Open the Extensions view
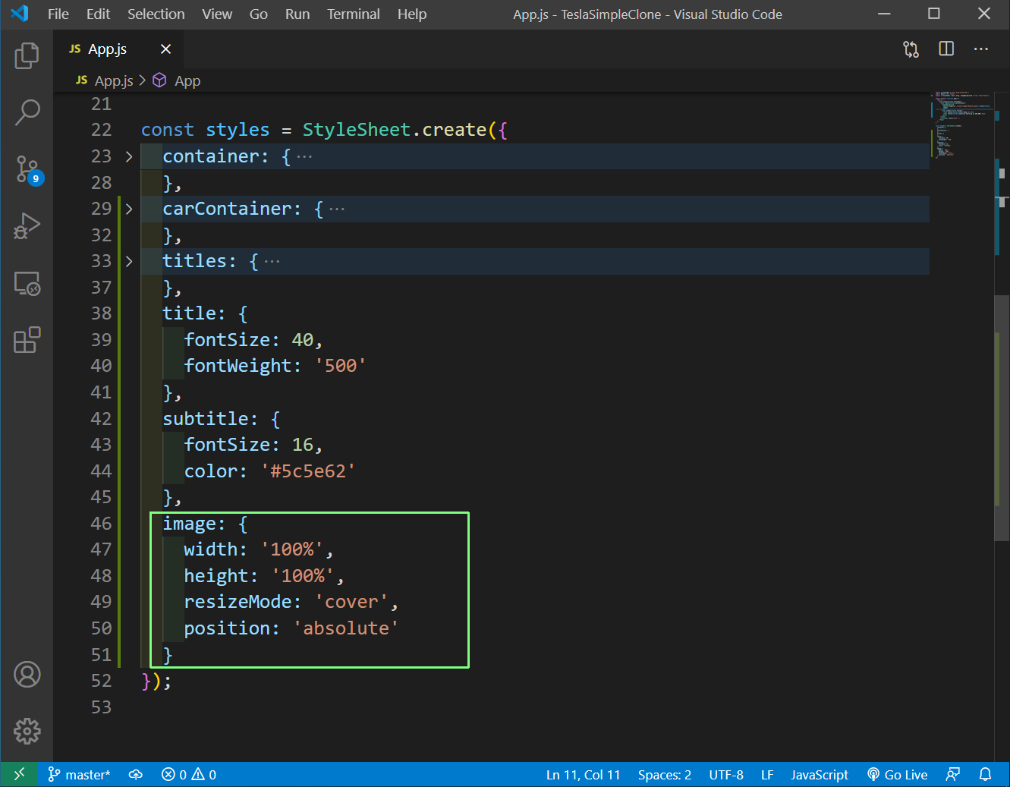Viewport: 1010px width, 787px height. [27, 340]
